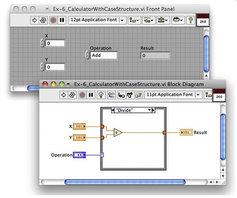Click Run Continuously in Block Diagram toolbar

click(x=72, y=95)
